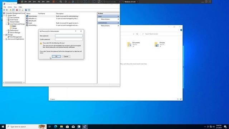The width and height of the screenshot is (229, 129).
Task: Click the Refresh button in File Explorer
Action: coord(137,34)
